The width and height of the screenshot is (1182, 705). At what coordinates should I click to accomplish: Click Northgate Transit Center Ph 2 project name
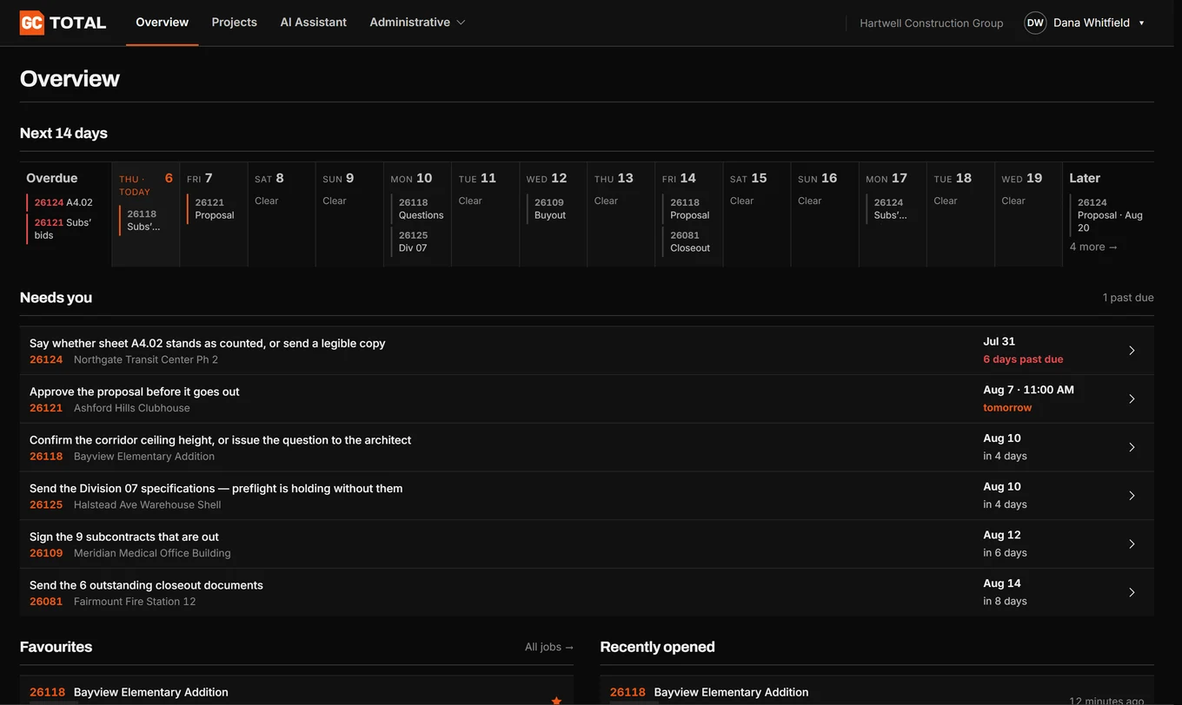click(146, 359)
